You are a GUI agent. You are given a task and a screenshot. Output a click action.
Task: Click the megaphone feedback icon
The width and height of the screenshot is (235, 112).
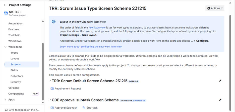6,110
